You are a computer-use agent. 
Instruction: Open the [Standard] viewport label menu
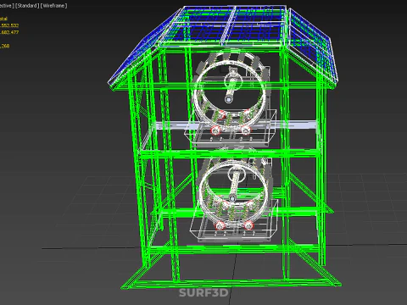pyautogui.click(x=27, y=6)
